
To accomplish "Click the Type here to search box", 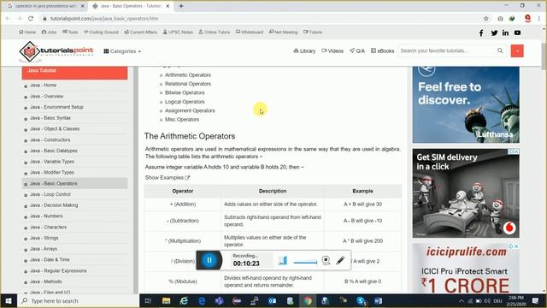I will 79,300.
